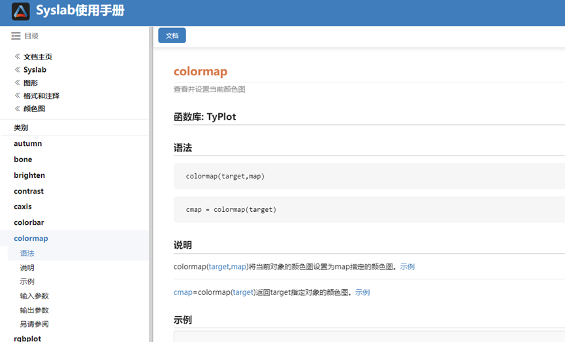
Task: Click the back chevron beside 格式和注释
Action: click(17, 95)
